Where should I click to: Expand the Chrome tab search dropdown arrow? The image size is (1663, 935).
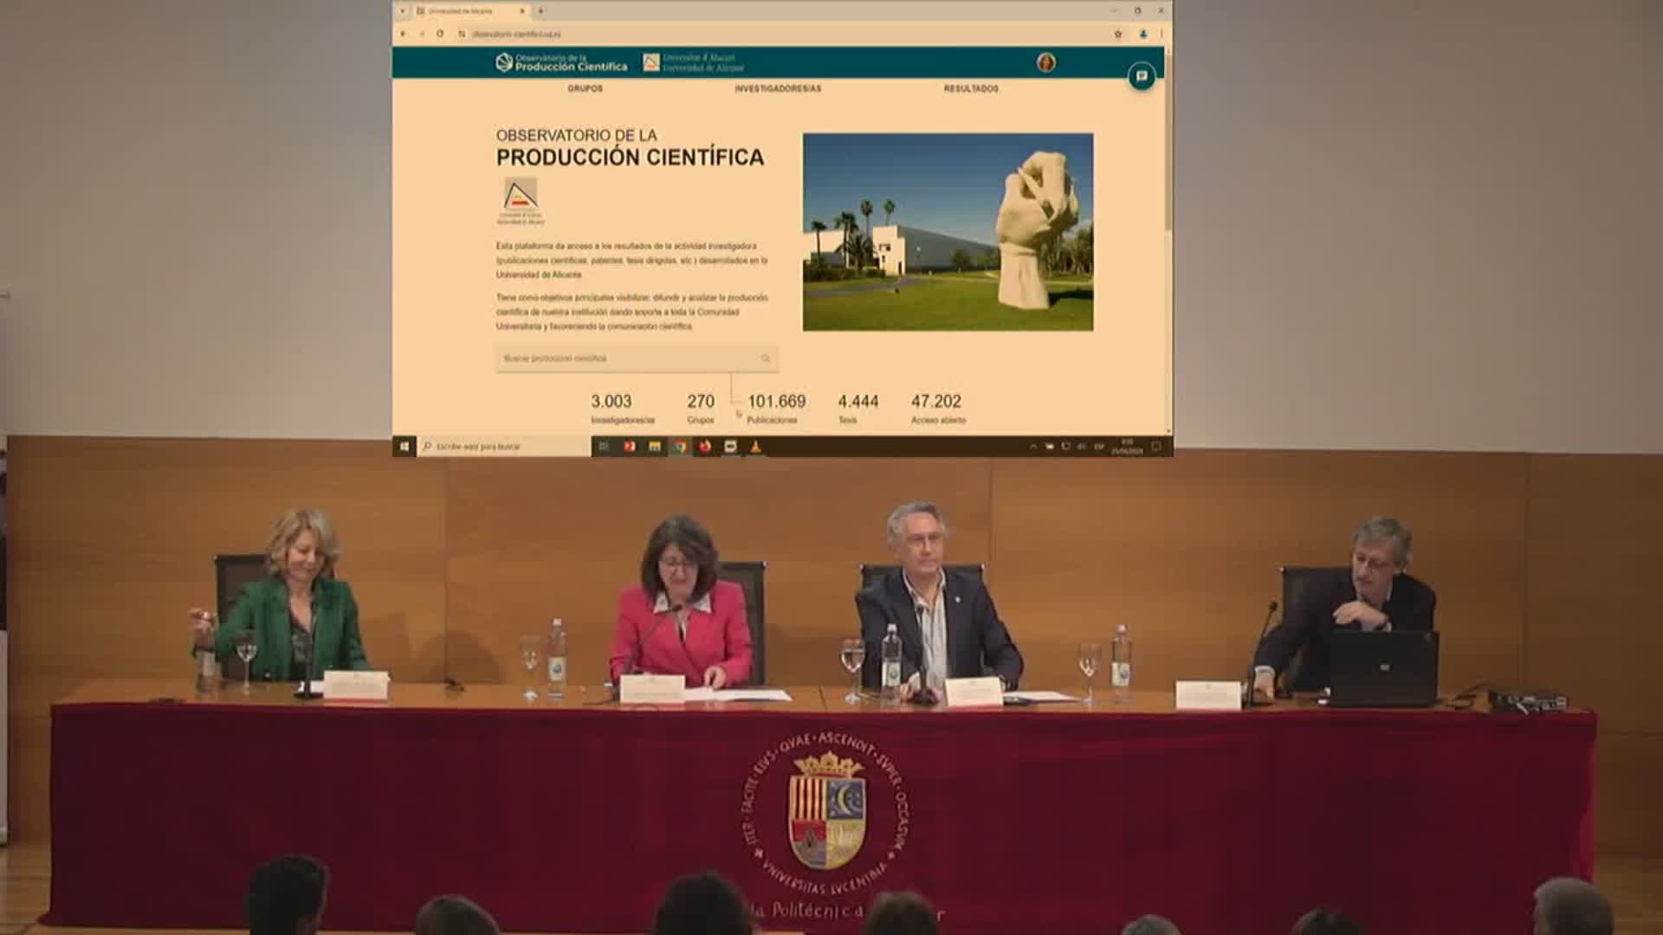coord(402,11)
